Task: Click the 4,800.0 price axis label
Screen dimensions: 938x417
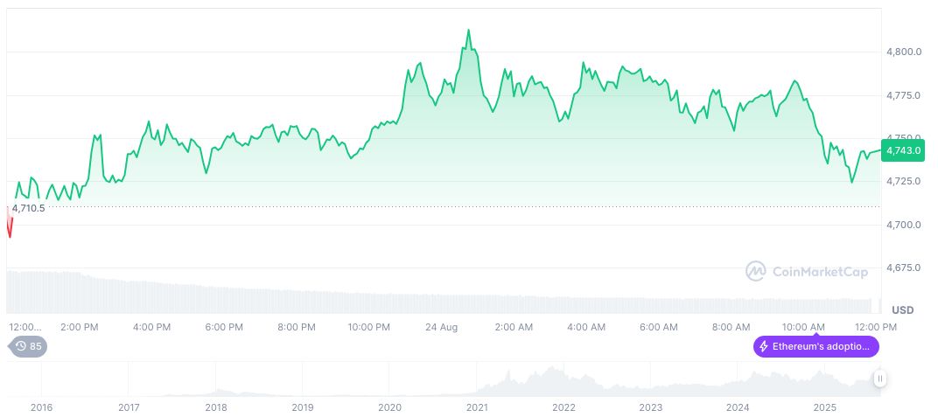Action: [904, 52]
